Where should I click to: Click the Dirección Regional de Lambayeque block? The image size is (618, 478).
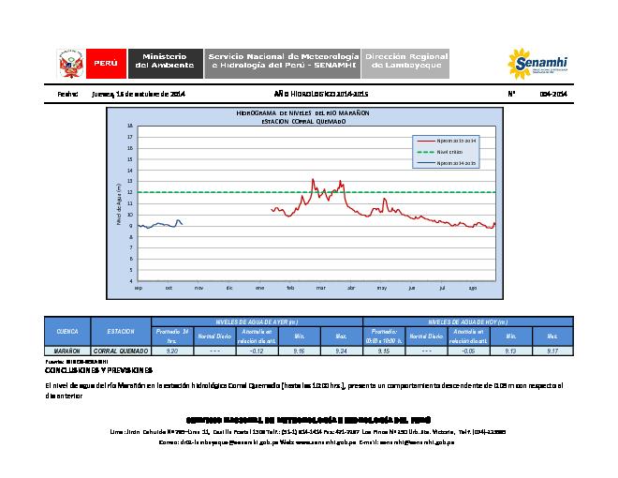(x=398, y=62)
